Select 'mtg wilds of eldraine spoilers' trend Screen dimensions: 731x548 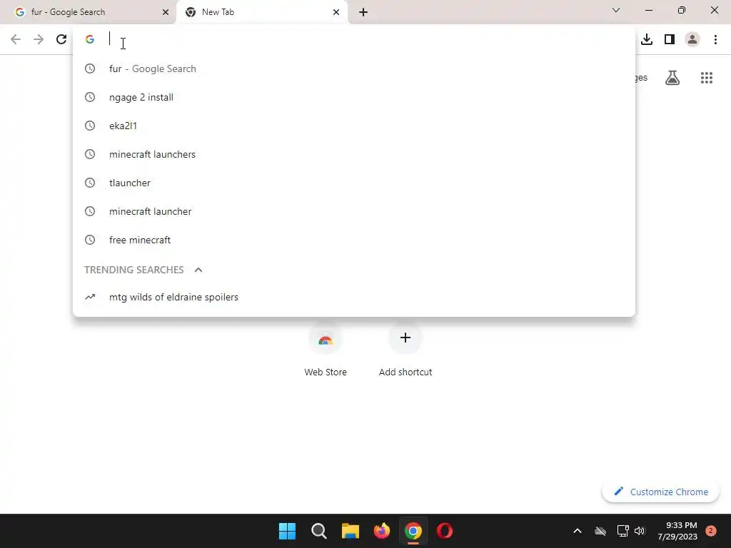pos(354,297)
